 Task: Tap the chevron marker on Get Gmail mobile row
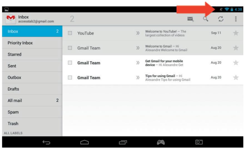pyautogui.click(x=138, y=63)
